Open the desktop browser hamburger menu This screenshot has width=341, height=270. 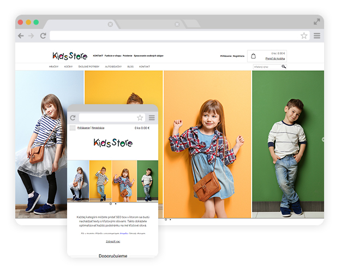click(x=316, y=36)
